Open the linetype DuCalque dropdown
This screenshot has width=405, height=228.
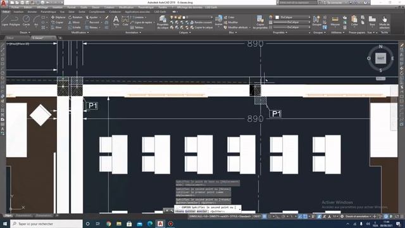click(x=292, y=27)
